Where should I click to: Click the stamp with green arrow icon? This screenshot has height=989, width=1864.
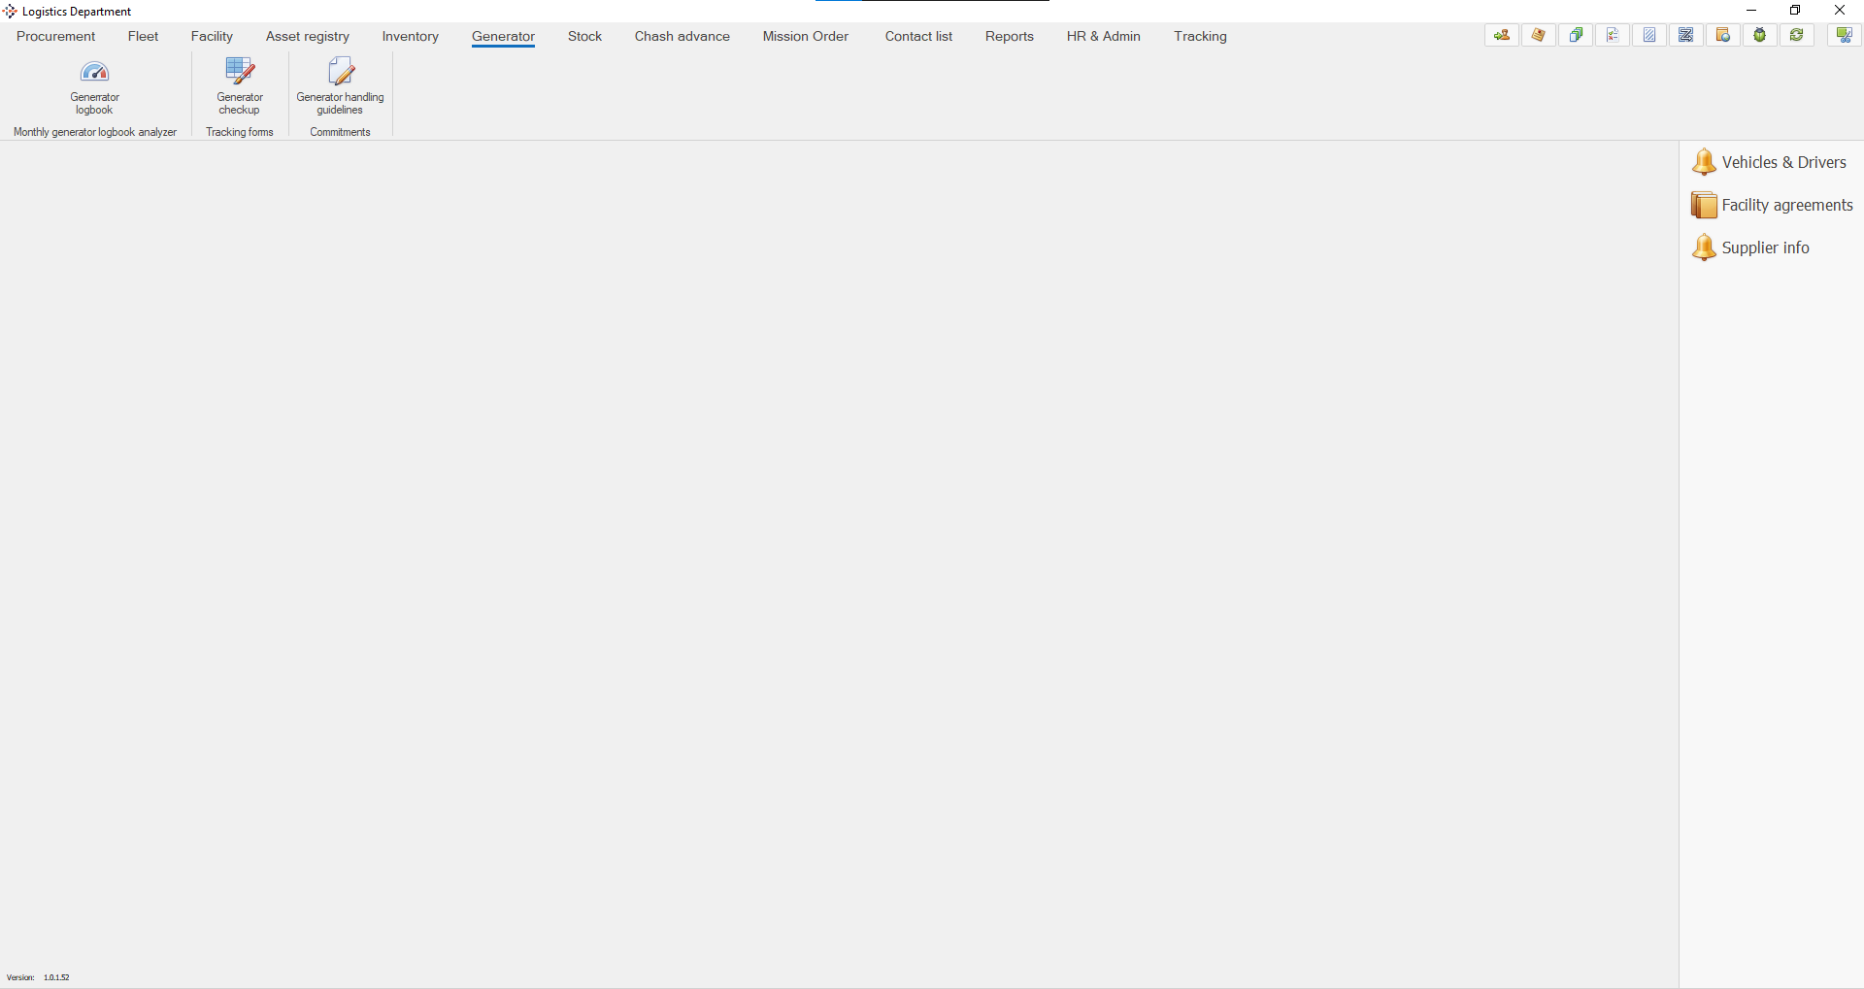point(1502,35)
